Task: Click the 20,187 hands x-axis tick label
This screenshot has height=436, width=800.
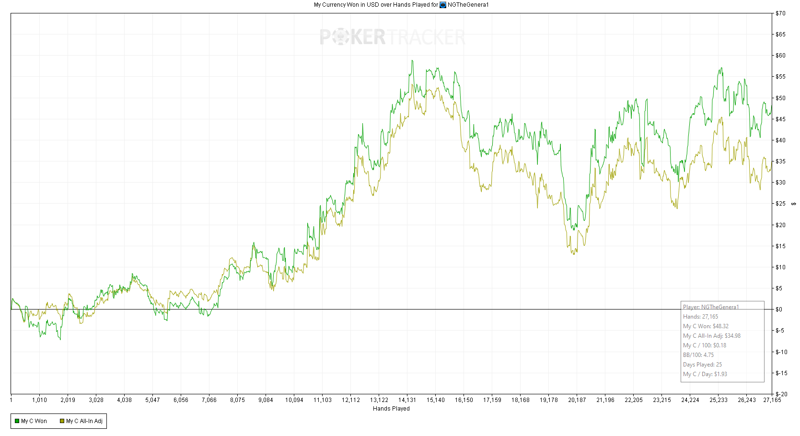Action: [577, 400]
